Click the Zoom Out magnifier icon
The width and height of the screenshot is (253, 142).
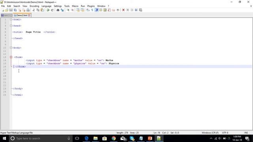coord(72,10)
